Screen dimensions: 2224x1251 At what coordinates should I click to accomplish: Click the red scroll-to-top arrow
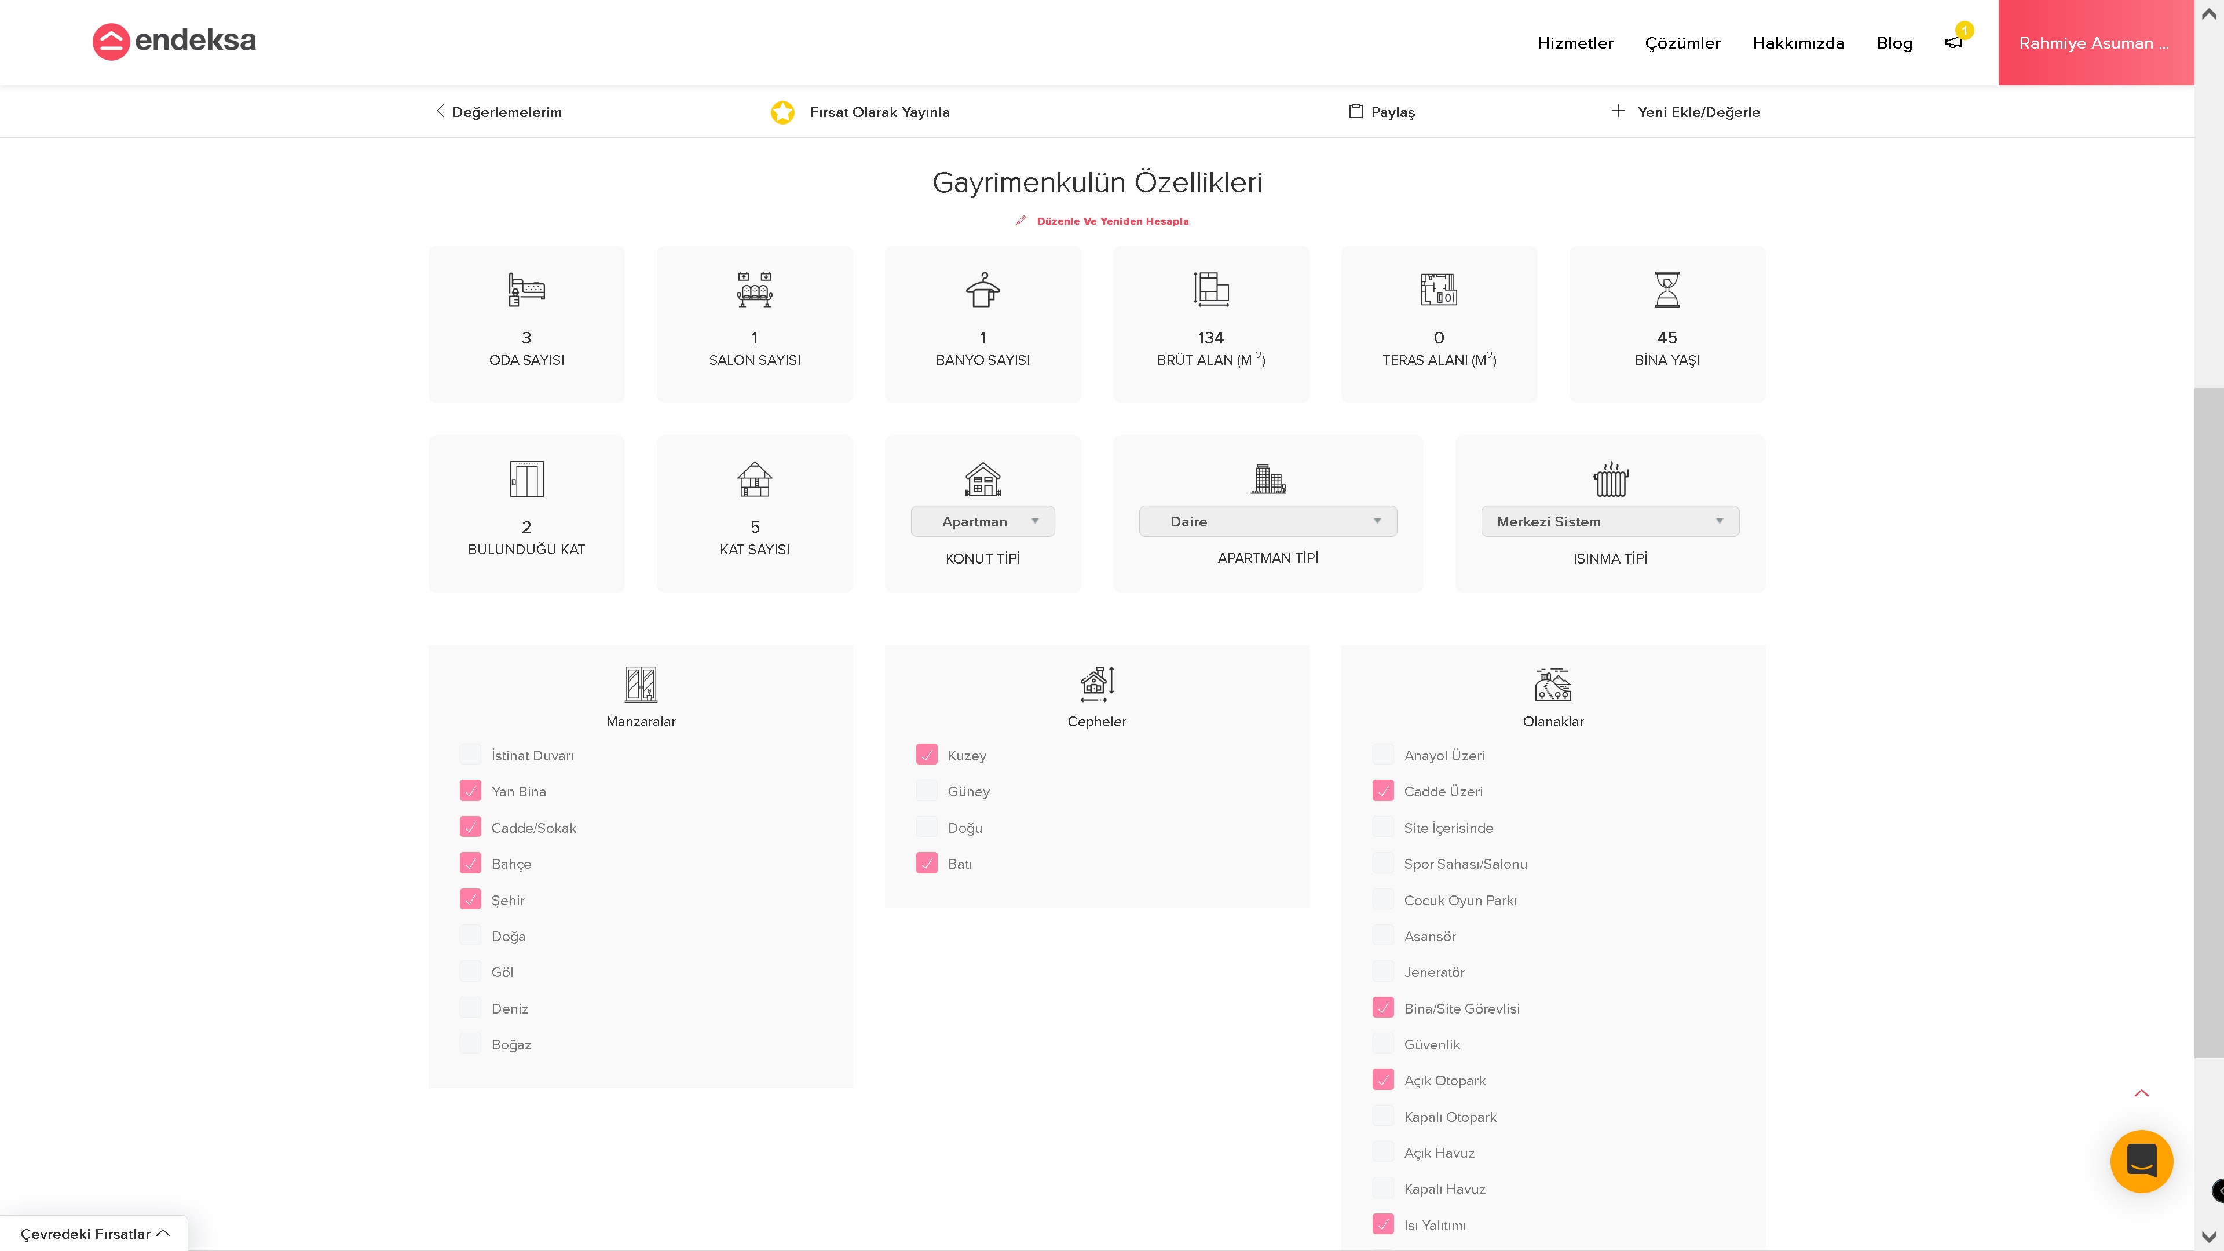tap(2141, 1093)
